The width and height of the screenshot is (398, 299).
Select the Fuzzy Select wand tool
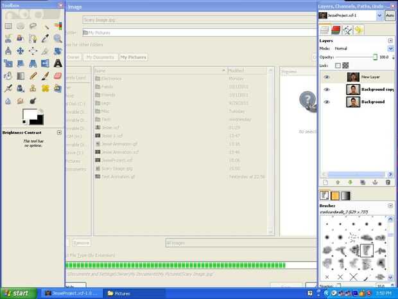[46, 26]
